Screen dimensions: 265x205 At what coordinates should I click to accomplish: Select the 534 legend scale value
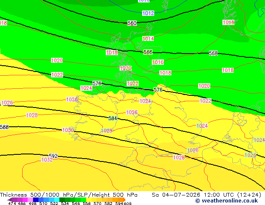click(65, 203)
